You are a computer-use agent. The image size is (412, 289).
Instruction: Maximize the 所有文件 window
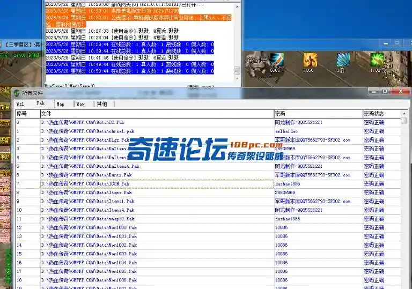tap(385, 91)
